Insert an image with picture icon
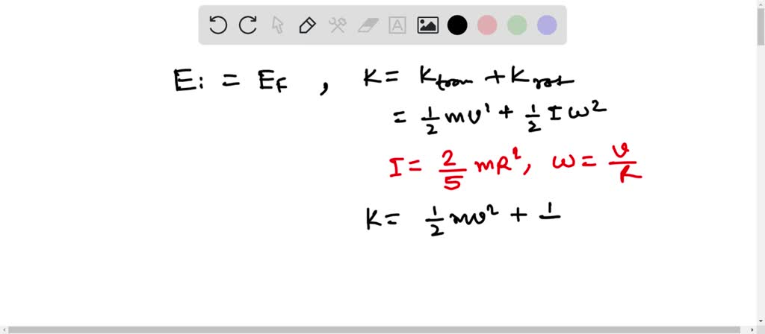The height and width of the screenshot is (334, 765). coord(427,25)
